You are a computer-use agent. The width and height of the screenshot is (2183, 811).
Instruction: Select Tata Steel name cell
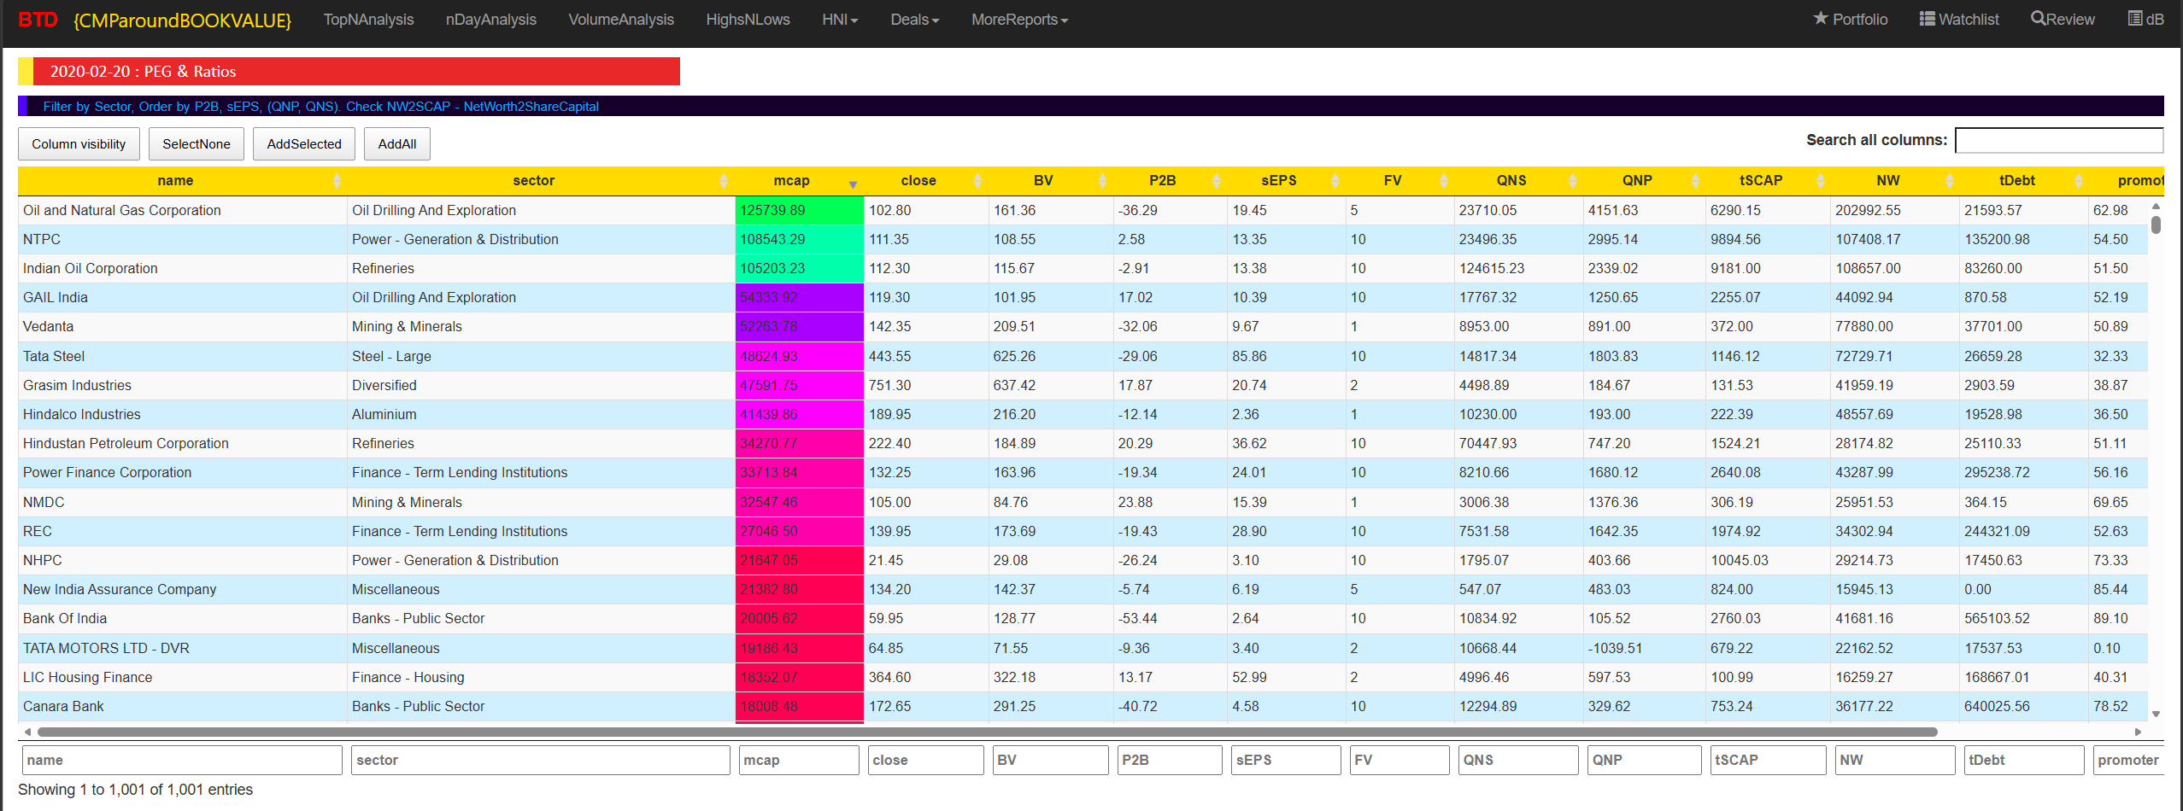click(x=182, y=356)
